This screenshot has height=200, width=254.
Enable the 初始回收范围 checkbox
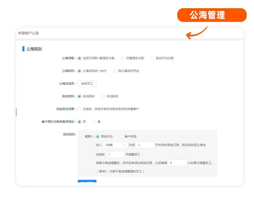click(80, 109)
